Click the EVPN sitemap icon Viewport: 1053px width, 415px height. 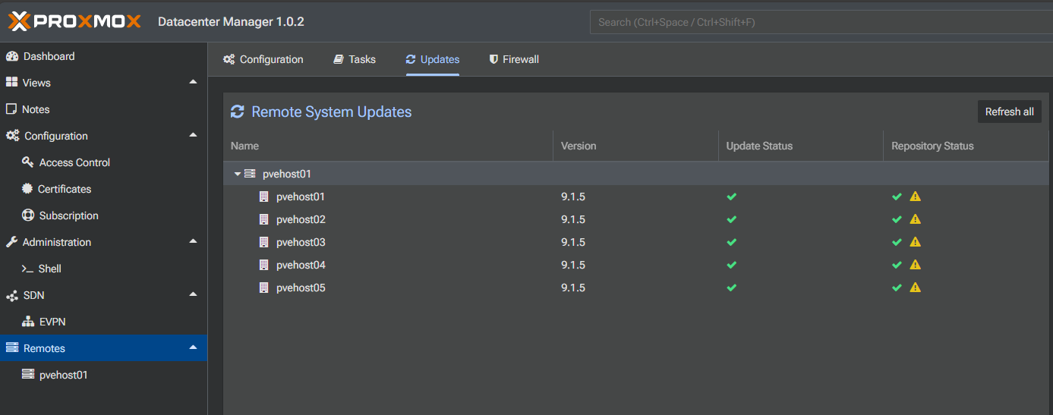click(28, 322)
